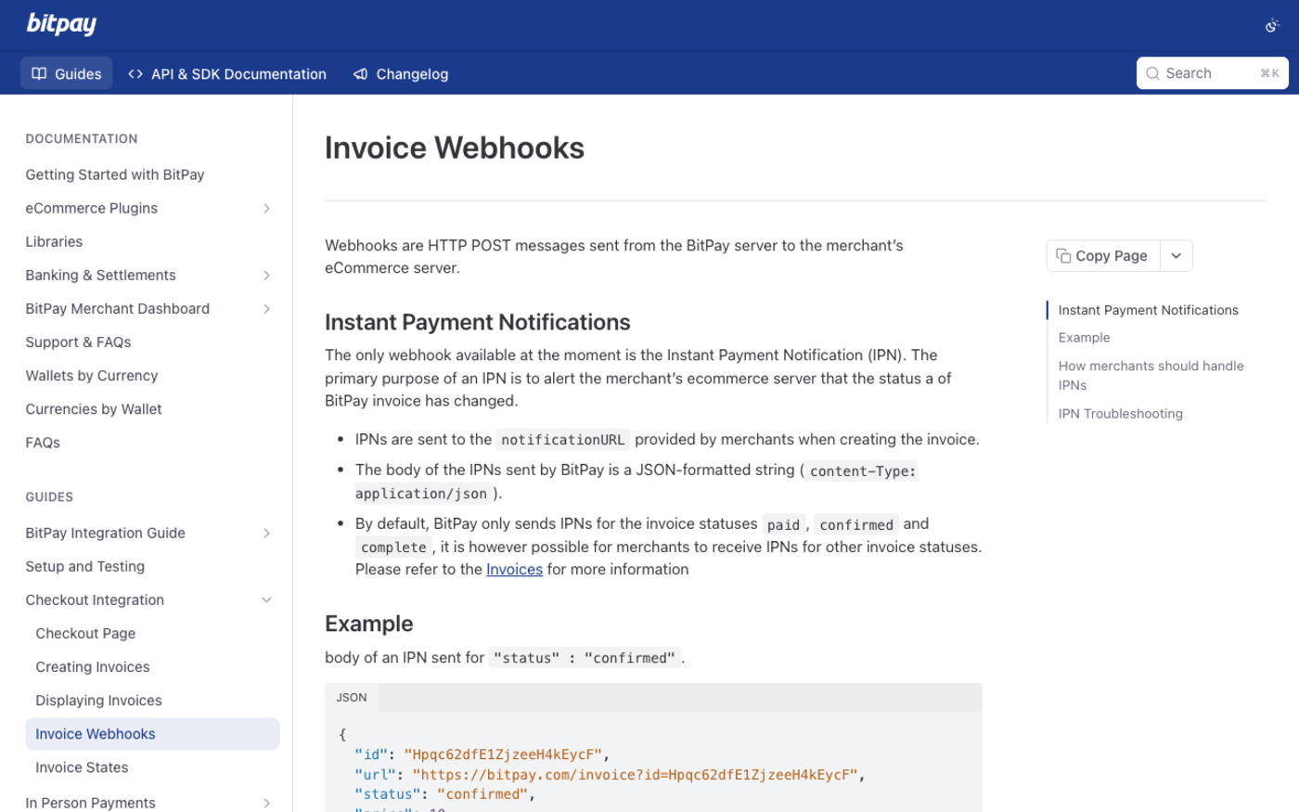Open the Copy Page dropdown arrow
The width and height of the screenshot is (1299, 812).
pyautogui.click(x=1176, y=256)
